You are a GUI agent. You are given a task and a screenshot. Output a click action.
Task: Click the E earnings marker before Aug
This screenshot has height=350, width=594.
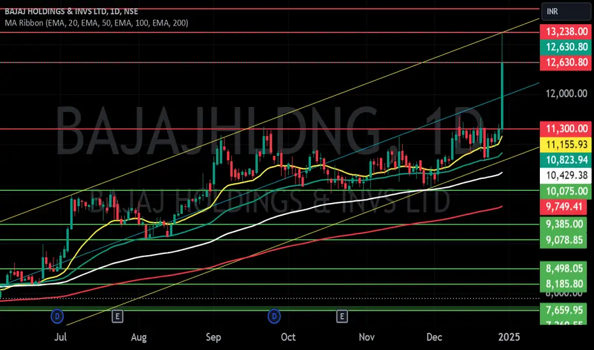pyautogui.click(x=117, y=316)
